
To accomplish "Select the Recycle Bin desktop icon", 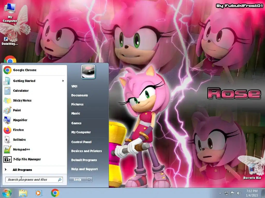I will point(252,171).
